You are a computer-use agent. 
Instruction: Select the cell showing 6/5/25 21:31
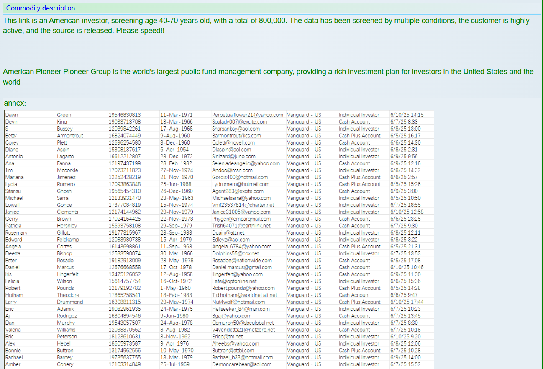pyautogui.click(x=405, y=247)
